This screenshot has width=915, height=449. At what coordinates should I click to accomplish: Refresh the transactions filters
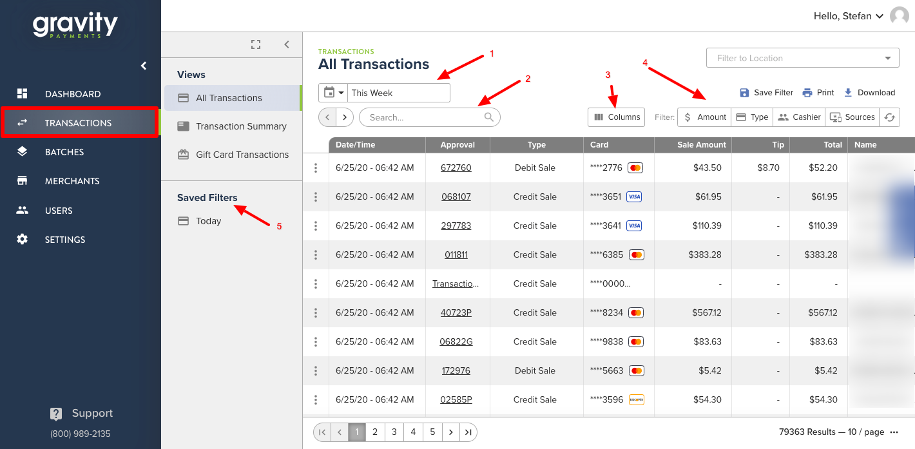(x=890, y=117)
